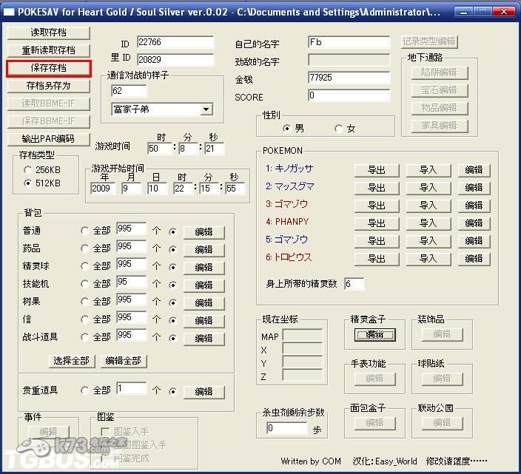This screenshot has height=474, width=521.
Task: Open the 富家子弟 trainer type dropdown
Action: (206, 109)
